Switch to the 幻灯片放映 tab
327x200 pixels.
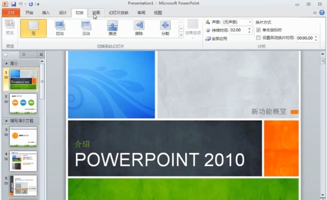point(119,13)
